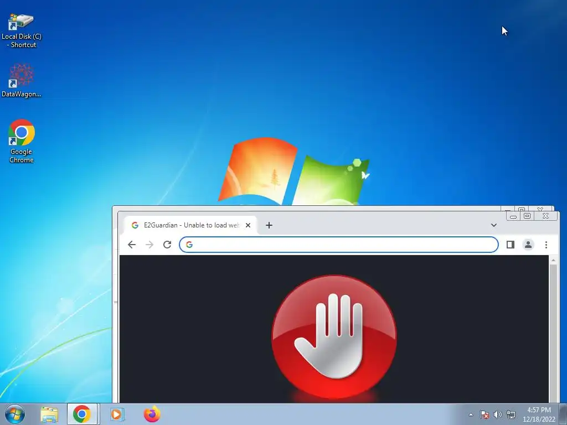The height and width of the screenshot is (425, 567).
Task: Go back in Chrome browser
Action: click(x=132, y=245)
